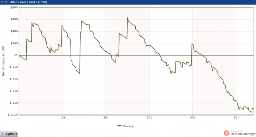Click the highest graph peak above $600
This screenshot has height=137, width=256.
click(128, 18)
